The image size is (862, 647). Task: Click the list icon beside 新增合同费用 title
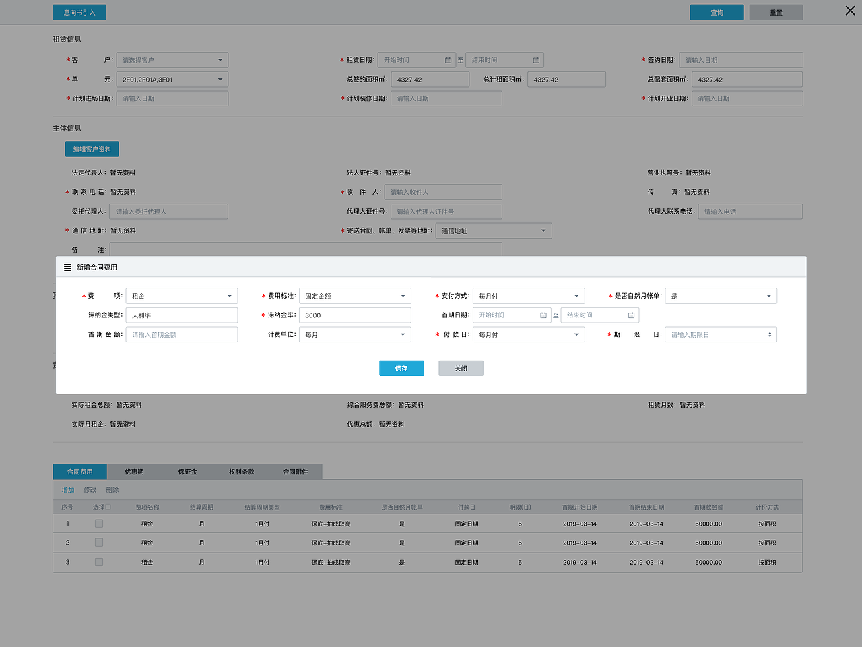(x=67, y=268)
